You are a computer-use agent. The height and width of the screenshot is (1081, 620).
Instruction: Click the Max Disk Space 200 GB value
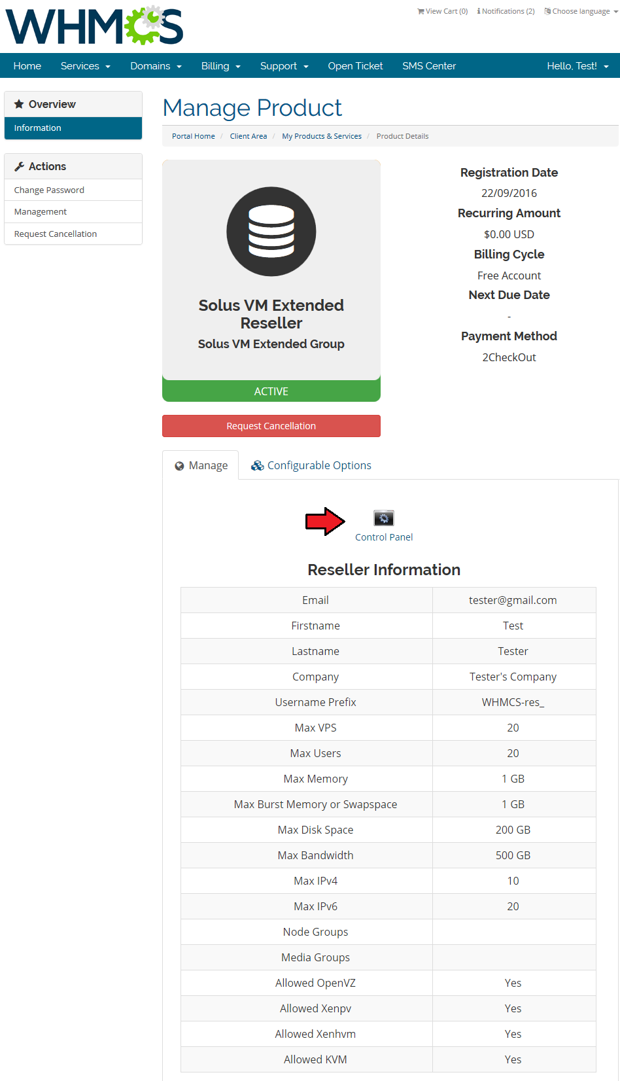click(513, 830)
